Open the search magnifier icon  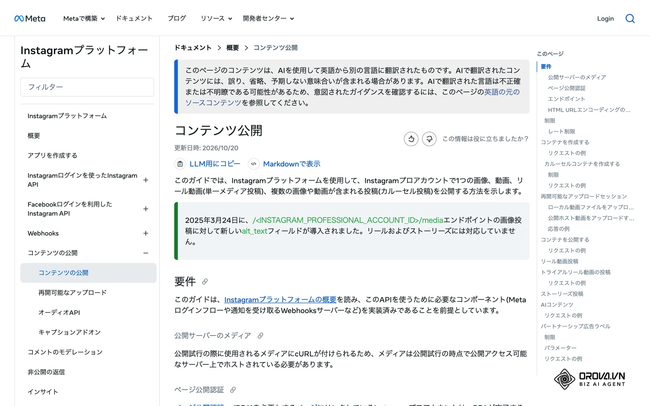(x=630, y=19)
